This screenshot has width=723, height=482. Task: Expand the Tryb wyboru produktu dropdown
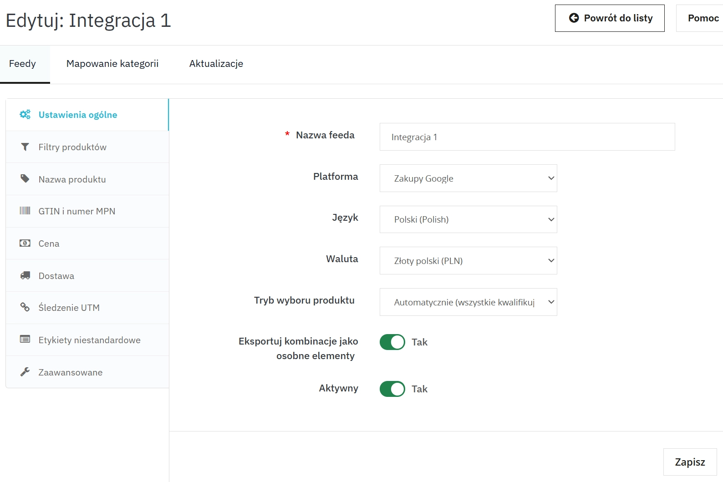468,302
